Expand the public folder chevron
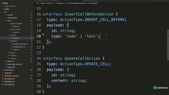 pyautogui.click(x=3, y=9)
